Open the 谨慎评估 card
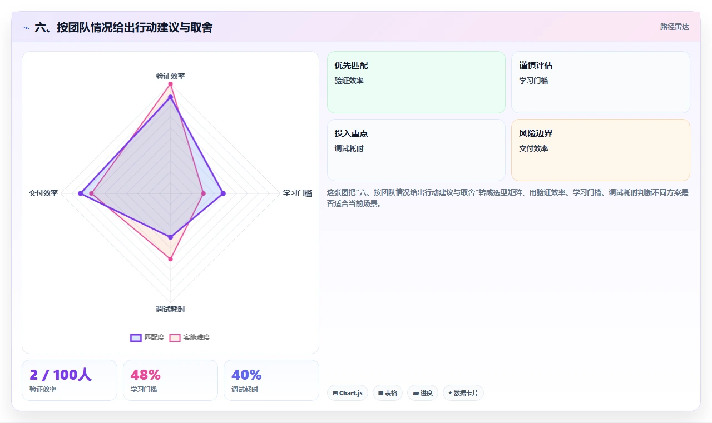Viewport: 712px width, 423px height. coord(601,82)
